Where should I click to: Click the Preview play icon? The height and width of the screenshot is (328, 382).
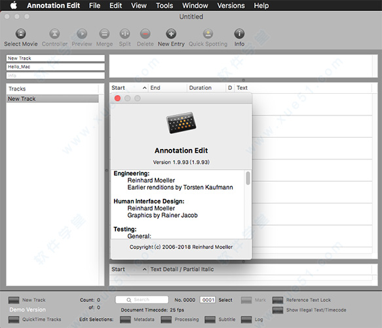[x=82, y=33]
